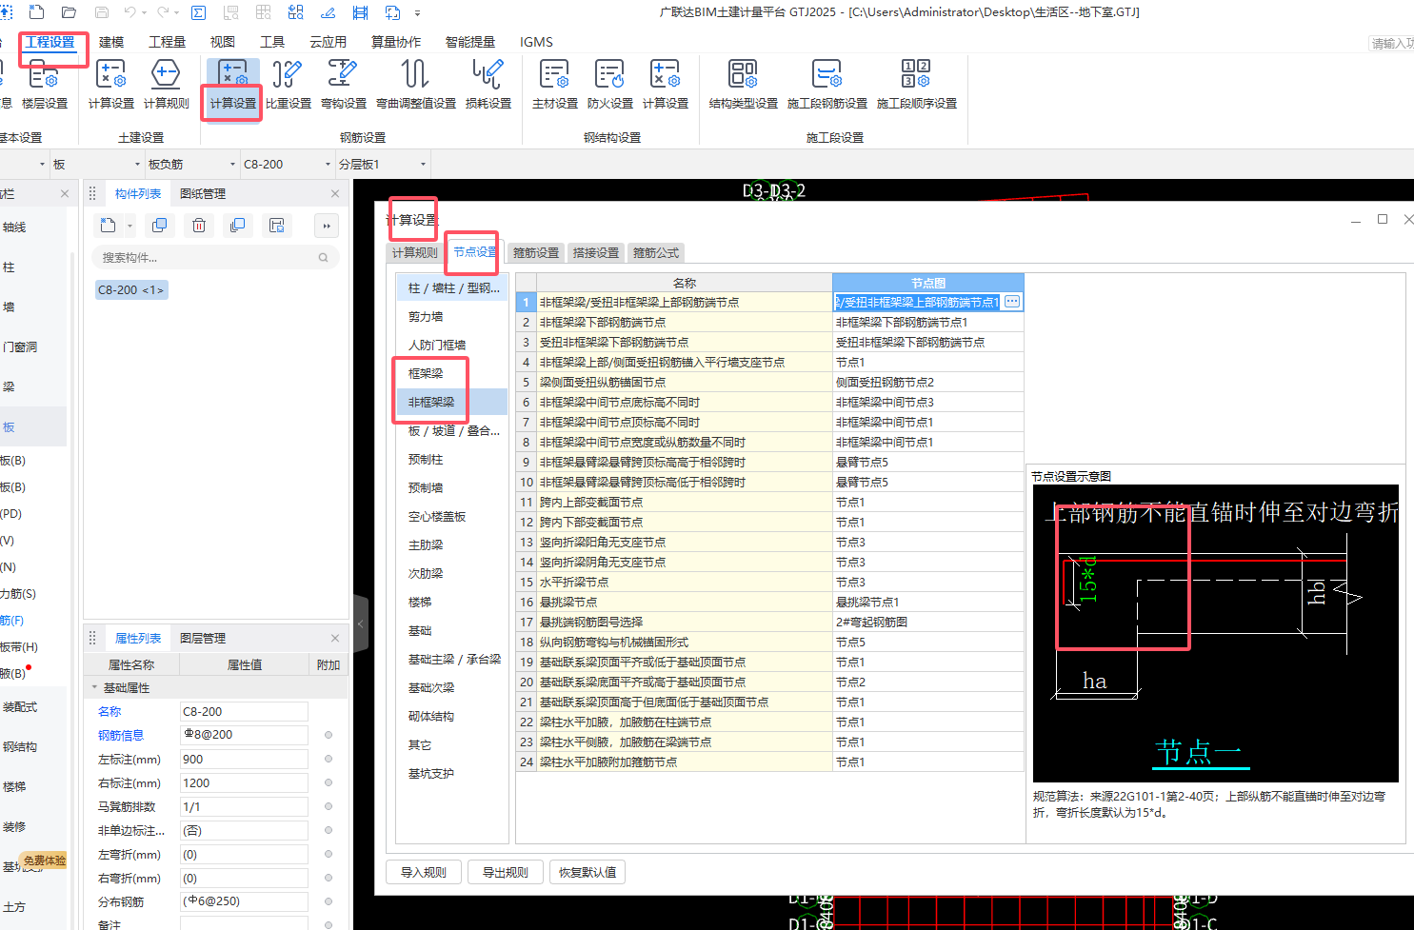Open 施工段钢筋设置 icon
This screenshot has height=930, width=1414.
[x=826, y=84]
